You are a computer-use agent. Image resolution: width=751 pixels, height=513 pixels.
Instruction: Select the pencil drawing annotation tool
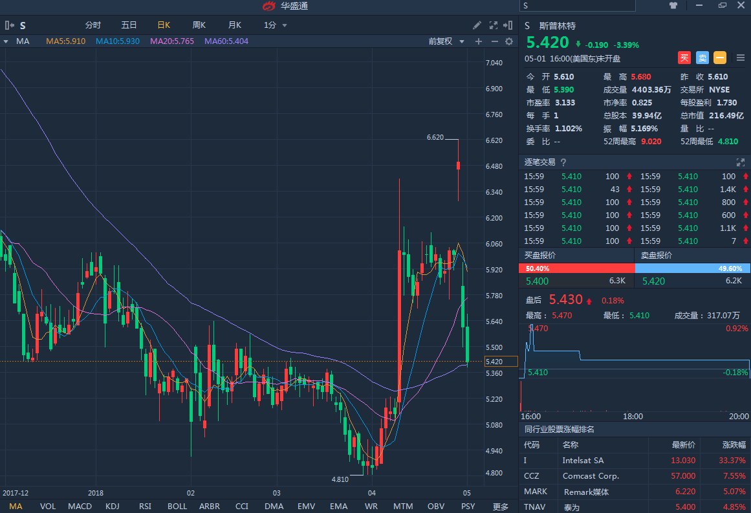[477, 25]
